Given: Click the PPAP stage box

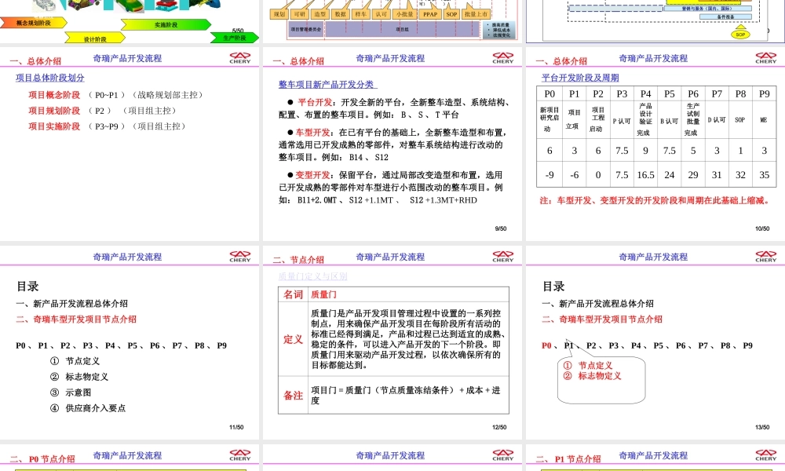Looking at the screenshot, I should coord(430,14).
